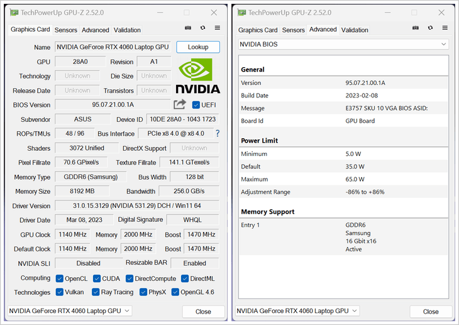Click the Lookup button

(x=198, y=47)
